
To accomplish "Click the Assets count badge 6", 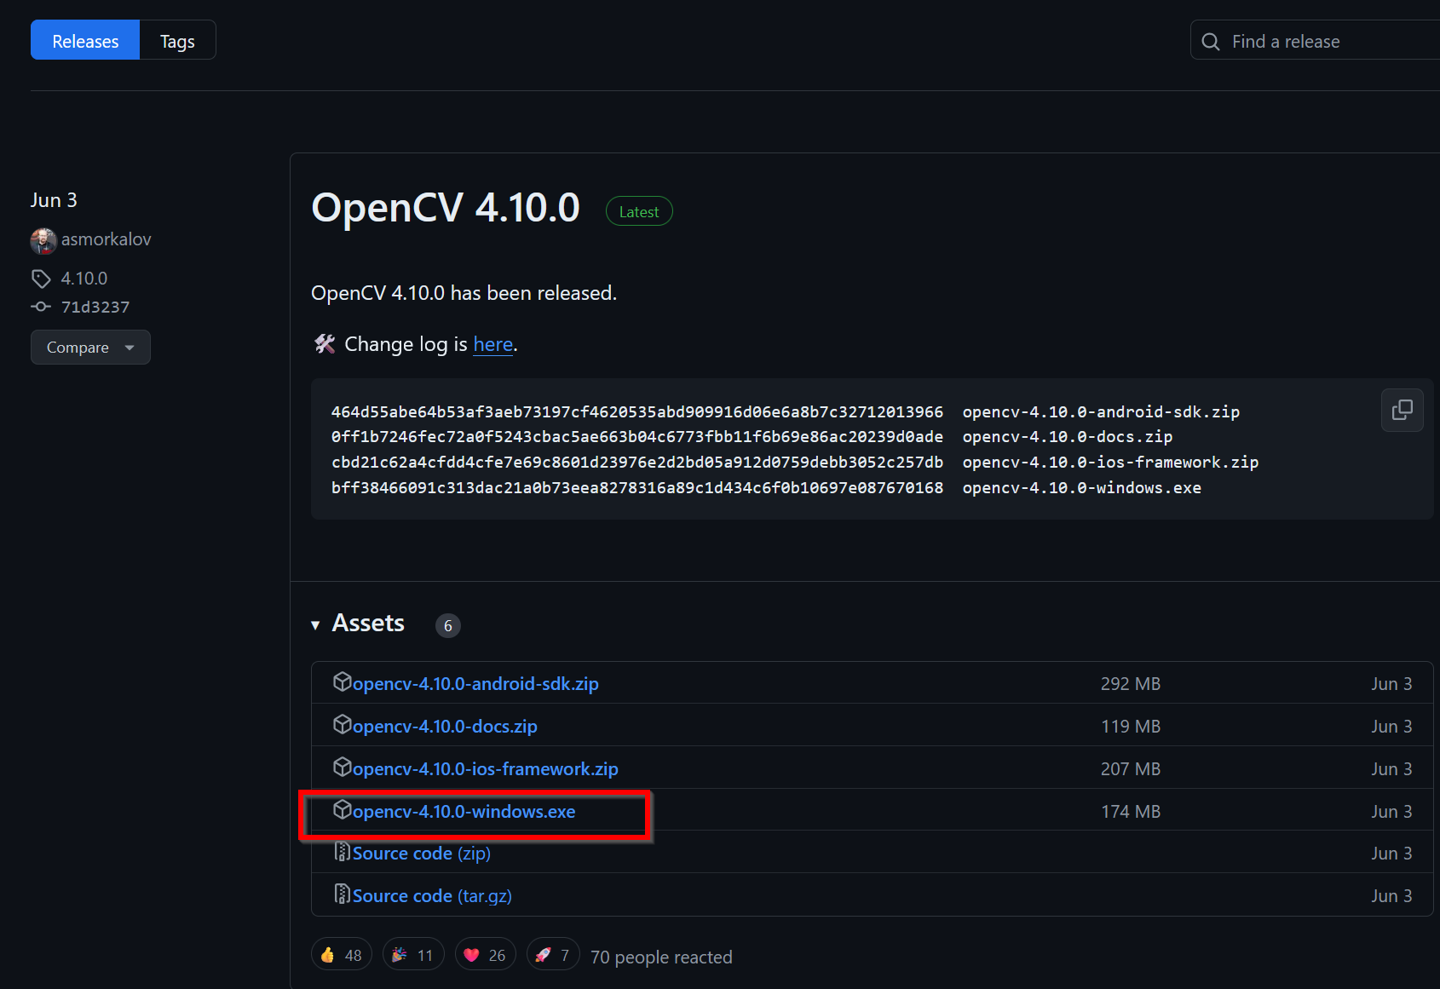I will tap(448, 625).
